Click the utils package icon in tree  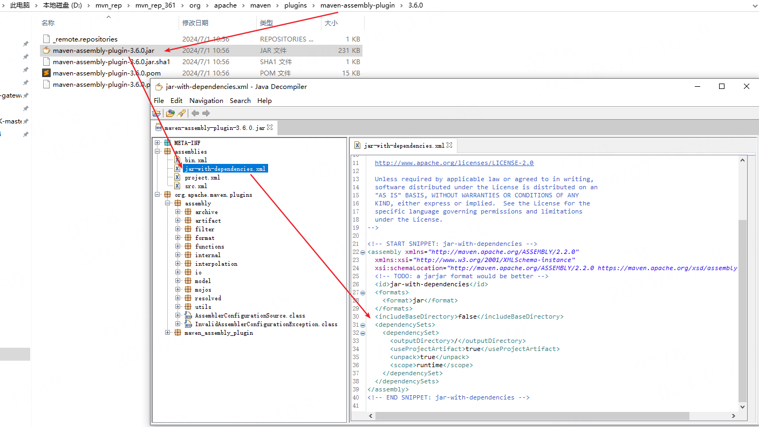pos(188,307)
